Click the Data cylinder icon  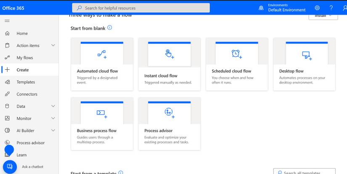(7, 106)
